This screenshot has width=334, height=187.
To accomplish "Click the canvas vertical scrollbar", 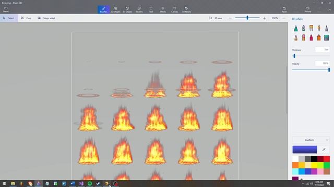I will 287,90.
